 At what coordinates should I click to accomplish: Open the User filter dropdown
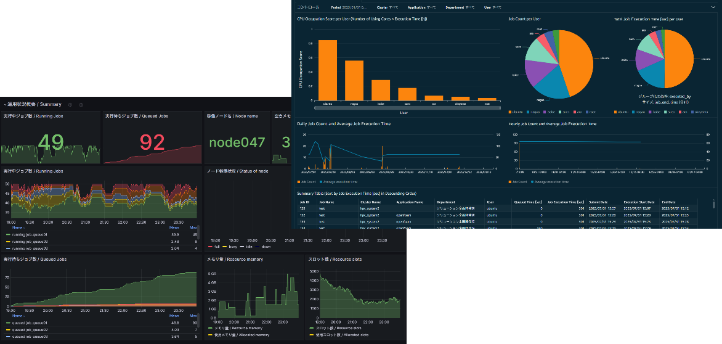pyautogui.click(x=493, y=7)
